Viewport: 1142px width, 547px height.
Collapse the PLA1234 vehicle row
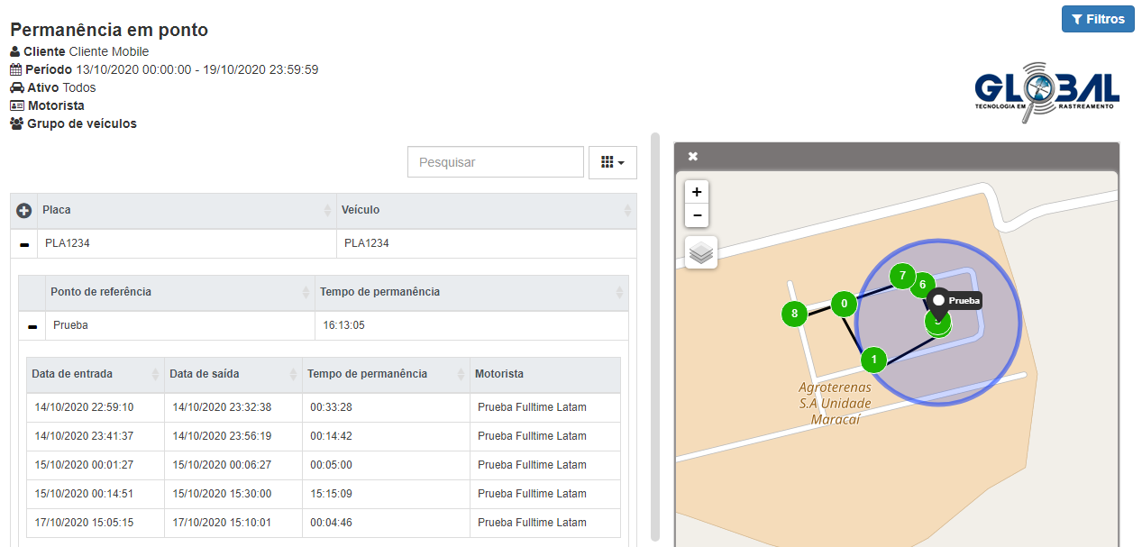[24, 244]
